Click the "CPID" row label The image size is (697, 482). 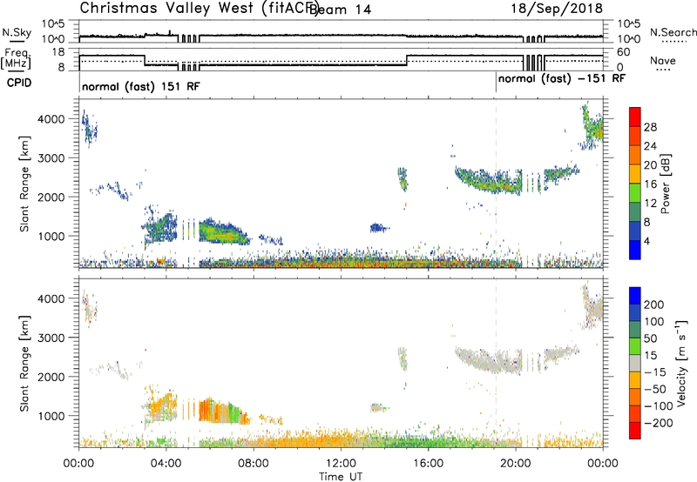19,83
